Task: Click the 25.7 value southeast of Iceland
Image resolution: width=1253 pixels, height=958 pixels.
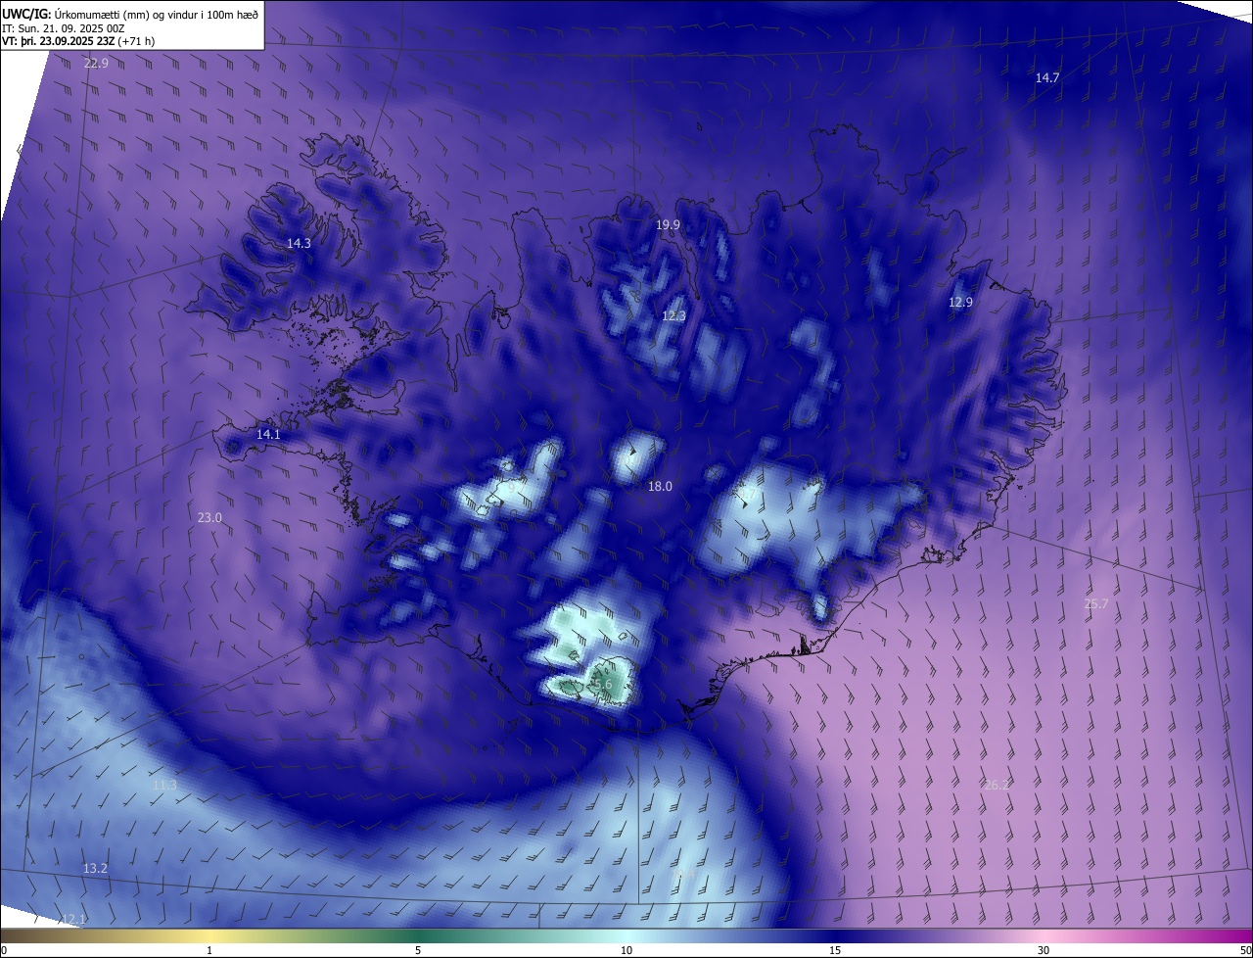Action: click(1096, 603)
